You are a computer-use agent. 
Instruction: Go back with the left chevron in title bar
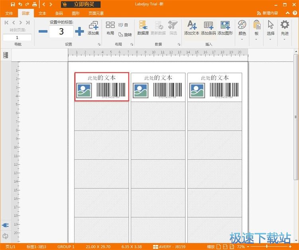(44, 4)
